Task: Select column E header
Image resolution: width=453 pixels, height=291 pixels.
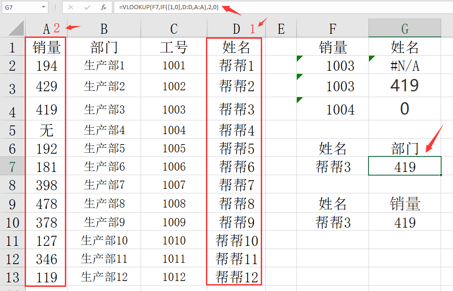Action: click(281, 28)
